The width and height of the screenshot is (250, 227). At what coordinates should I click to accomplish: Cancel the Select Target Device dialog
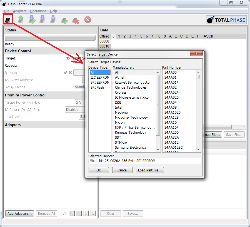[x=122, y=170]
